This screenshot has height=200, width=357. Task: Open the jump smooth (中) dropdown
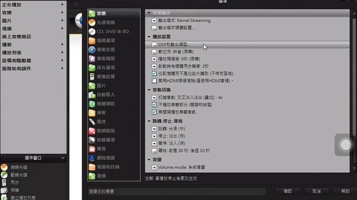click(154, 129)
